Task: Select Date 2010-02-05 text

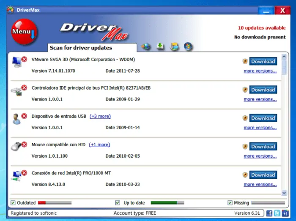Action: pos(123,156)
